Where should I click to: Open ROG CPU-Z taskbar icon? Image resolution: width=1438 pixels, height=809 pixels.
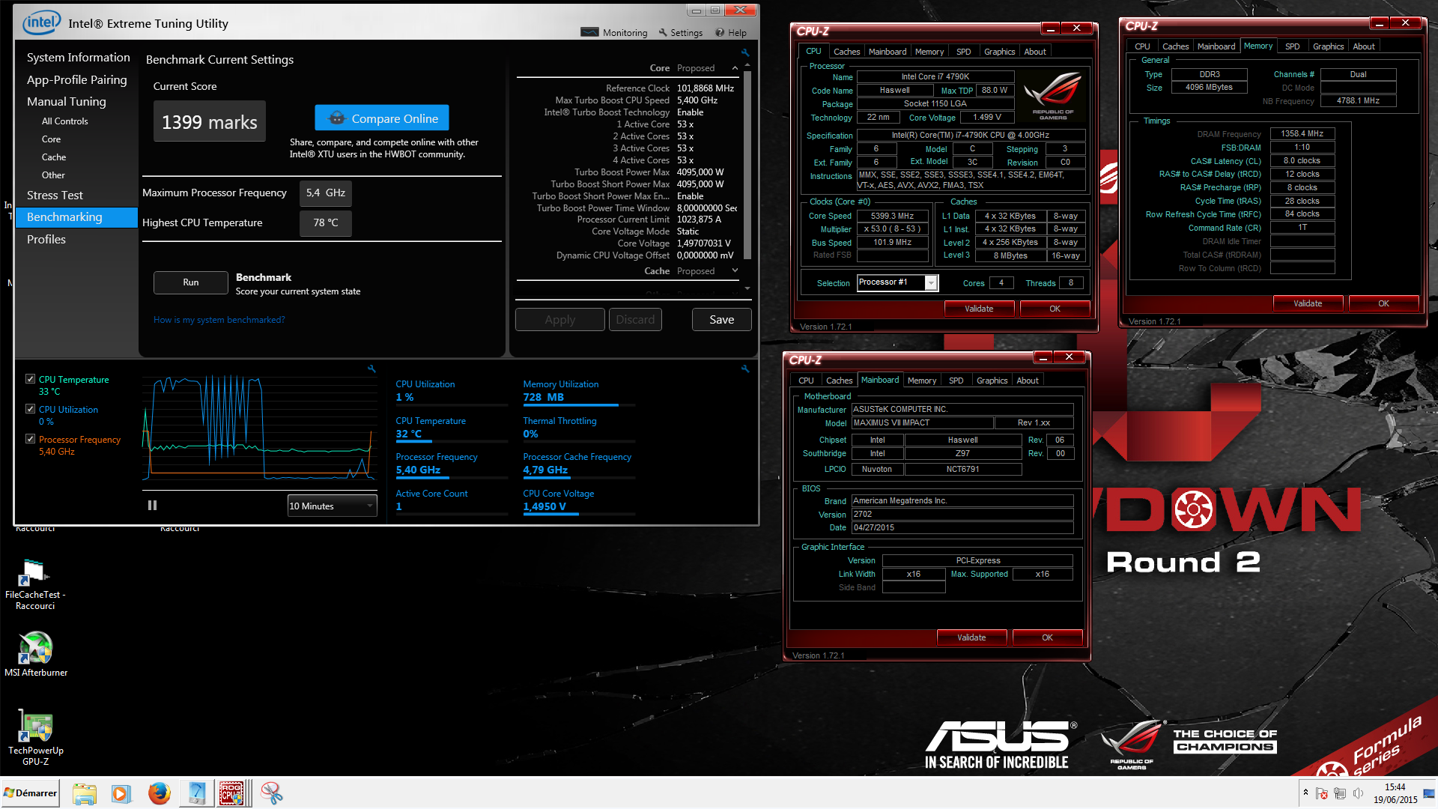tap(232, 793)
